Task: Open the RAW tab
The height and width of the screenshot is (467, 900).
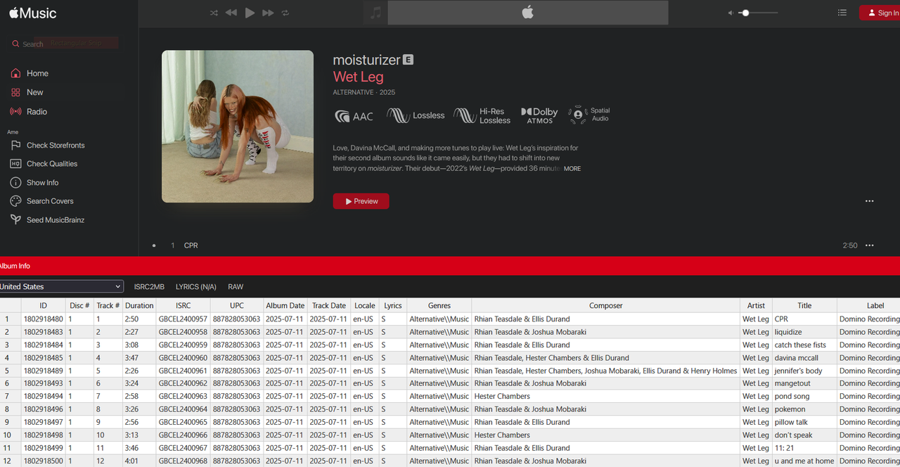Action: [x=236, y=287]
